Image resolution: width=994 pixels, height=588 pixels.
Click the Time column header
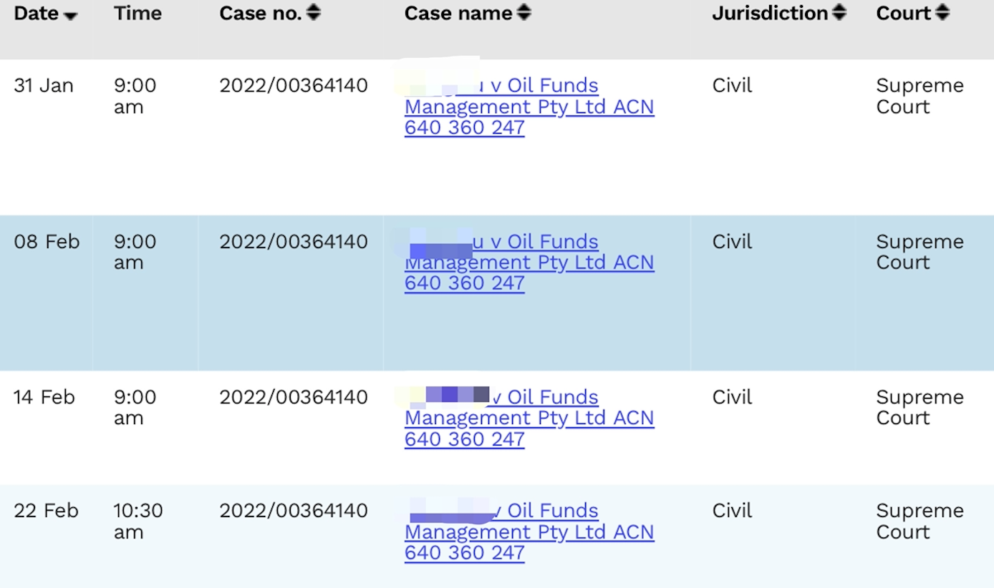[137, 14]
